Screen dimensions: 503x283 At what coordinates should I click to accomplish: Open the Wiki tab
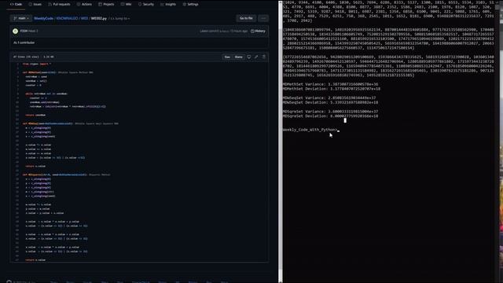click(x=126, y=4)
